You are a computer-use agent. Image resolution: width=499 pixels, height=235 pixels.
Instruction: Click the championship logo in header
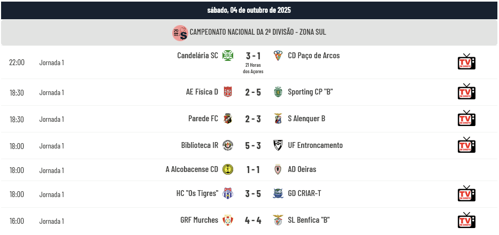pos(180,33)
